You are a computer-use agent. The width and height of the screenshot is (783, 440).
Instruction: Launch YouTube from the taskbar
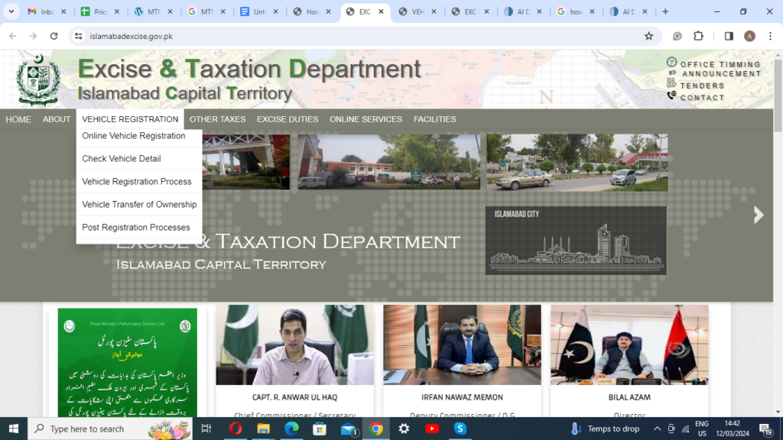pyautogui.click(x=432, y=429)
